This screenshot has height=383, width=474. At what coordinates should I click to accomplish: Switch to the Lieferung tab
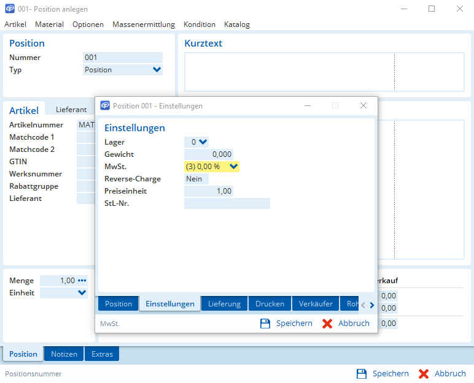coord(224,304)
